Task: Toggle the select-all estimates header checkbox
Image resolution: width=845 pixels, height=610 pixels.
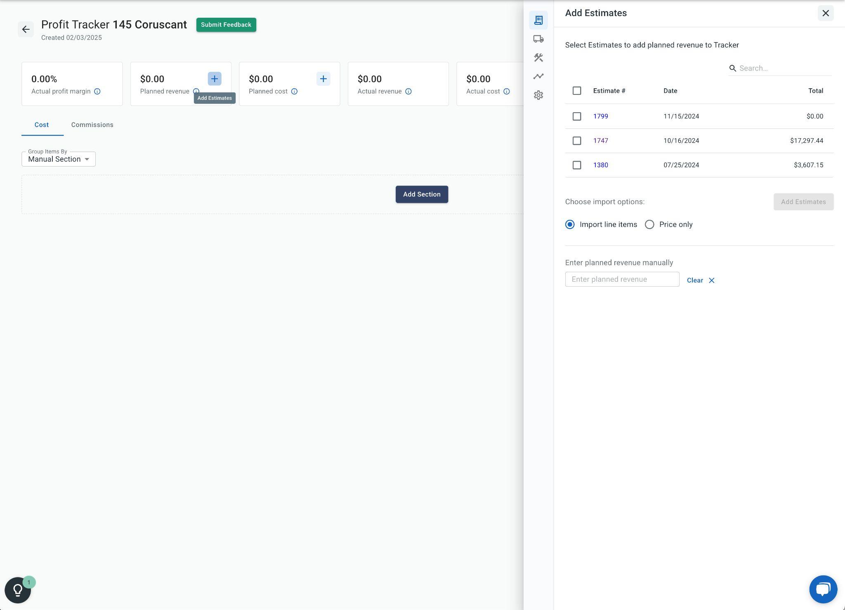Action: coord(576,91)
